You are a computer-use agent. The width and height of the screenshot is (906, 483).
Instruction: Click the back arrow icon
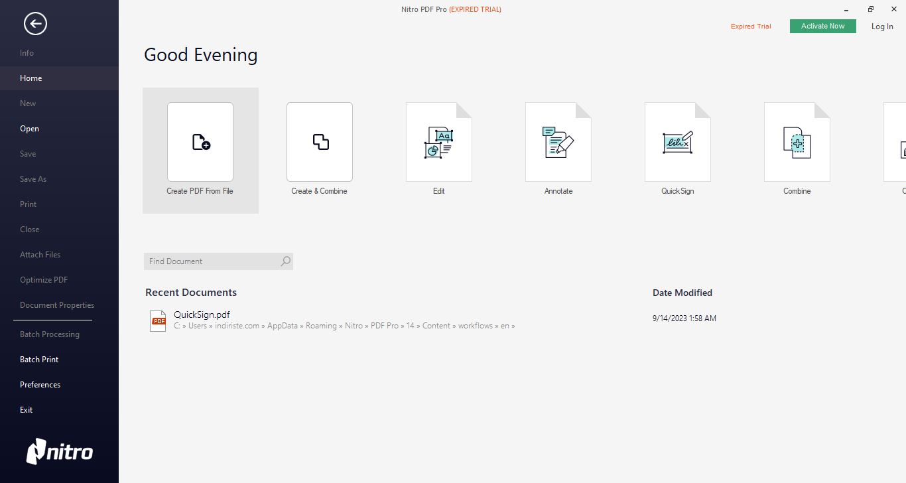(x=35, y=24)
